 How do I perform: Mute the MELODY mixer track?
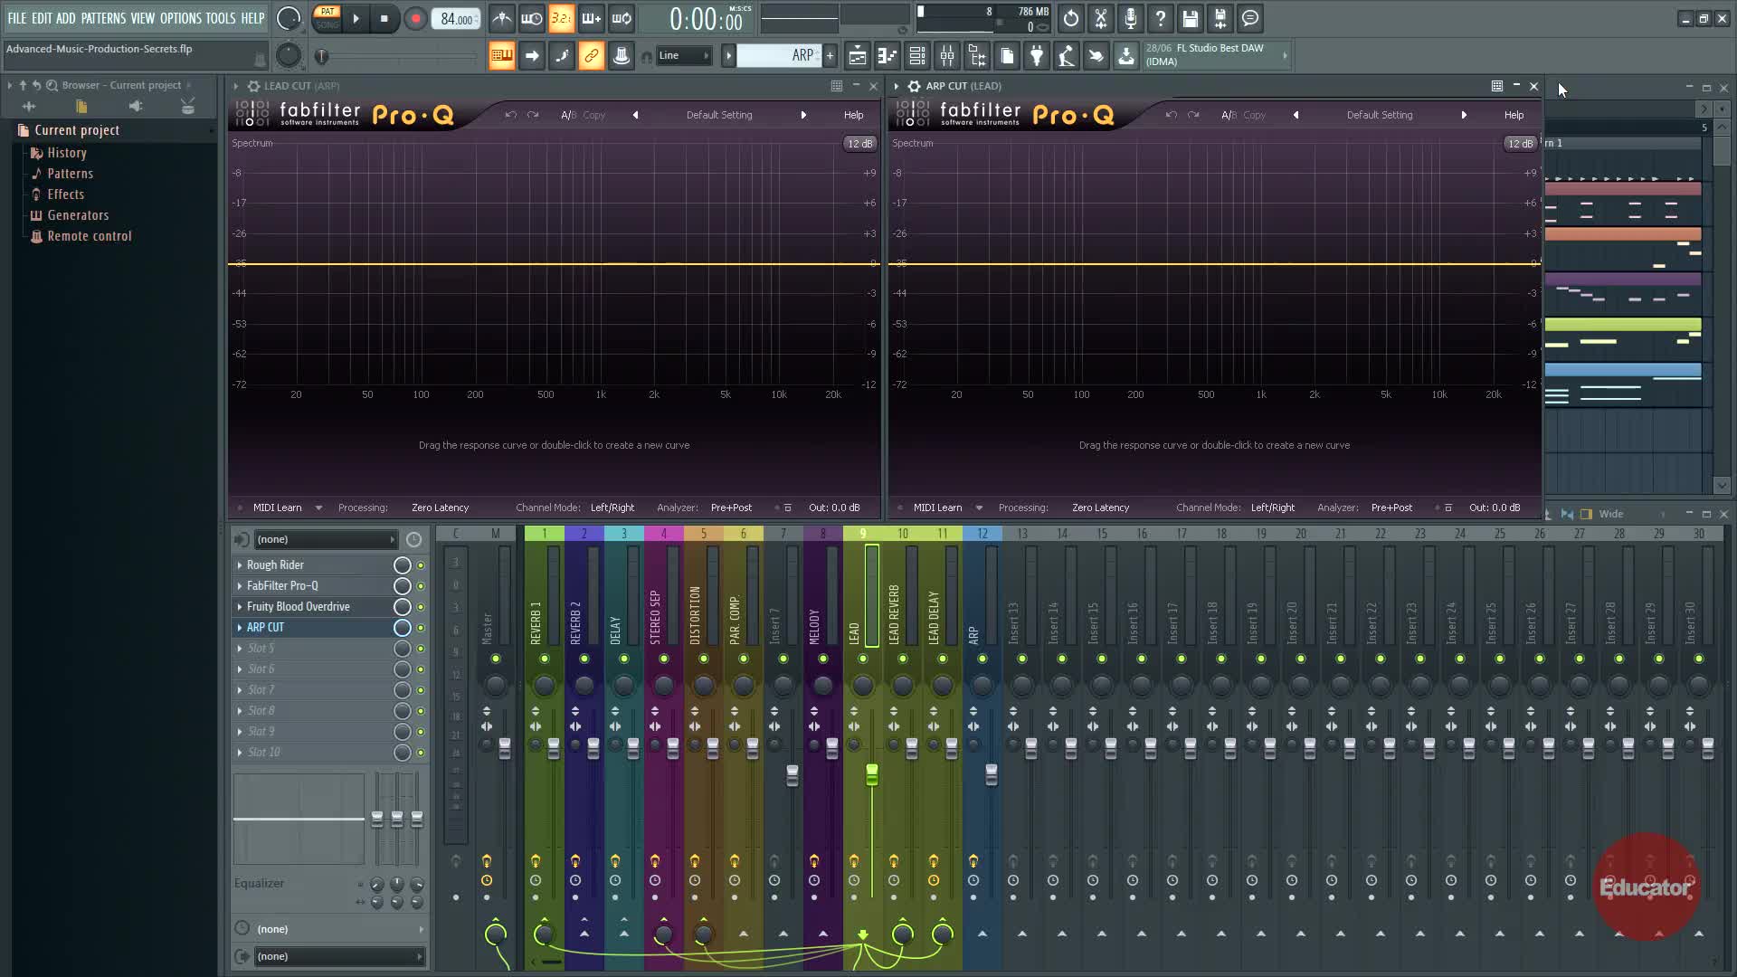(x=823, y=659)
